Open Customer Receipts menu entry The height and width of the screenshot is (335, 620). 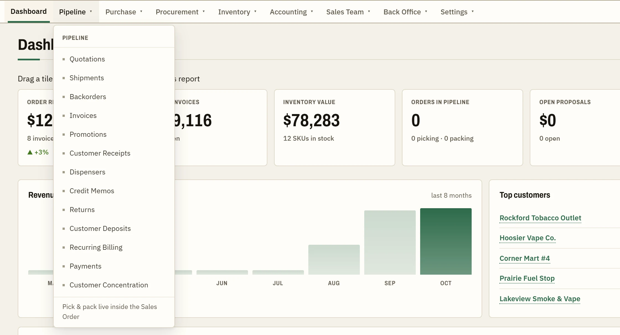click(114, 153)
